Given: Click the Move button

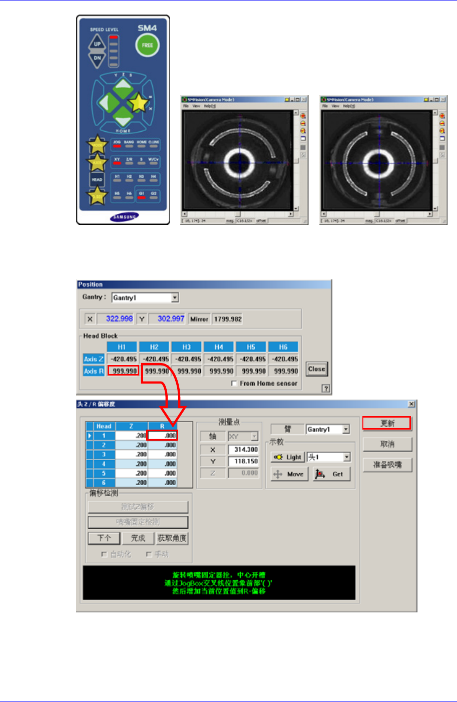Looking at the screenshot, I should [x=289, y=474].
